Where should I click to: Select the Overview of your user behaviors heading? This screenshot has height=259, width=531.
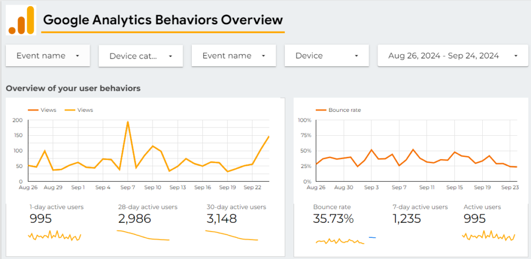point(73,89)
